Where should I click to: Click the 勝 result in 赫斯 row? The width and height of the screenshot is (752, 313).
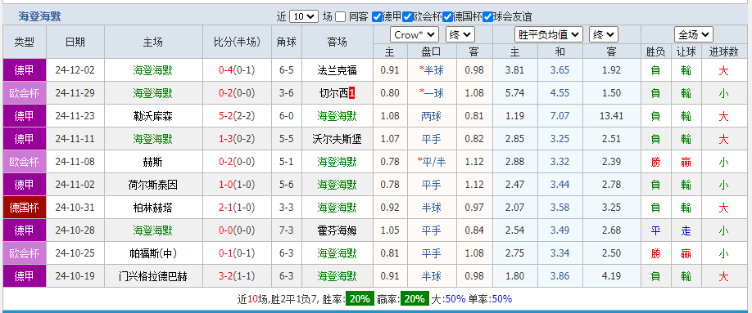[x=655, y=162]
